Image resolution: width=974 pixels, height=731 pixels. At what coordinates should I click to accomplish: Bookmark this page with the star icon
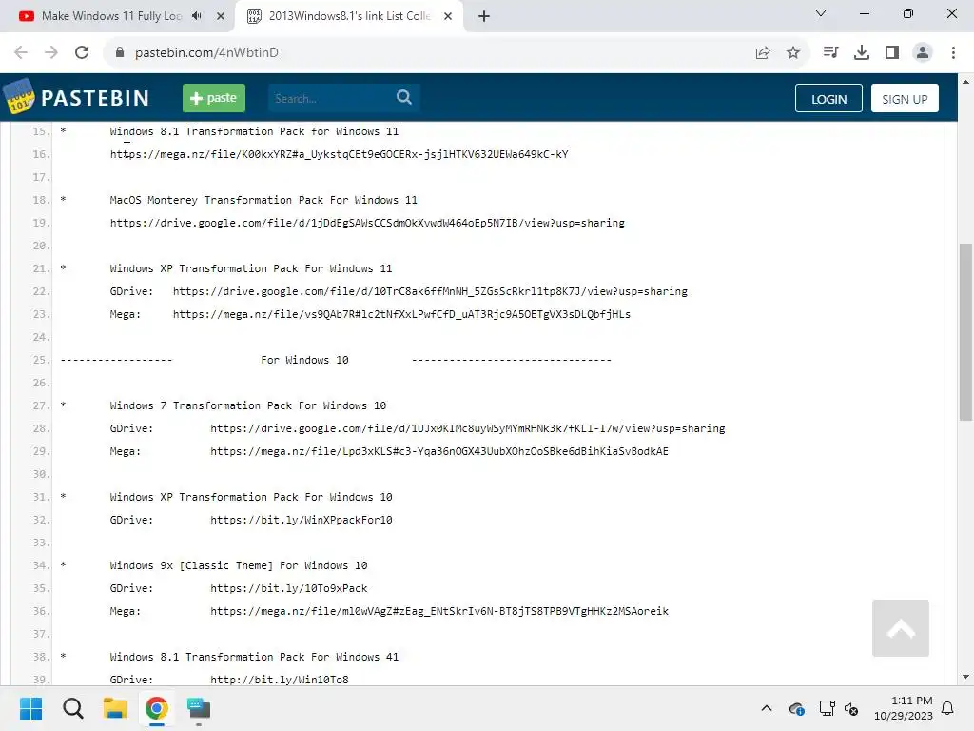pyautogui.click(x=793, y=53)
